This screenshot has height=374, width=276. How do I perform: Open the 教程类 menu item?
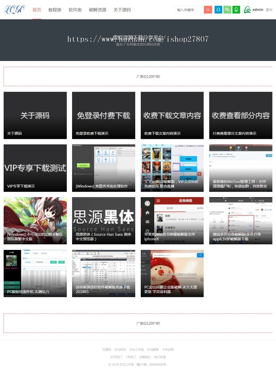pos(55,10)
